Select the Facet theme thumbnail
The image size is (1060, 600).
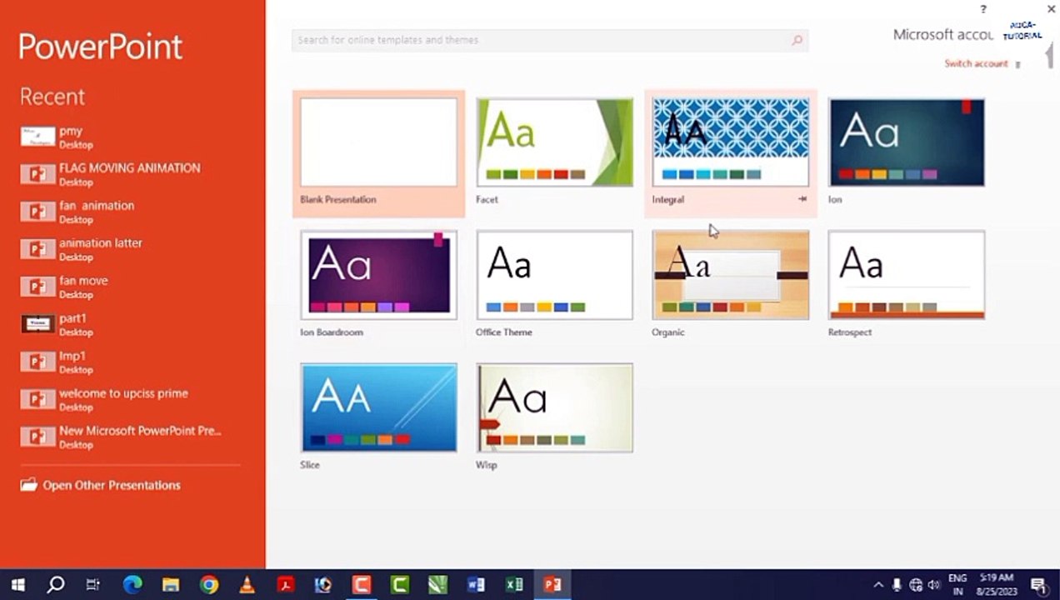554,142
